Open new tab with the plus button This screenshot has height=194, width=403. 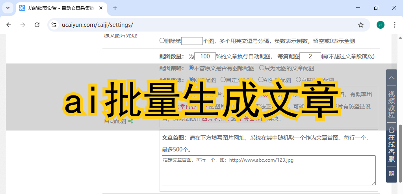[x=115, y=8]
